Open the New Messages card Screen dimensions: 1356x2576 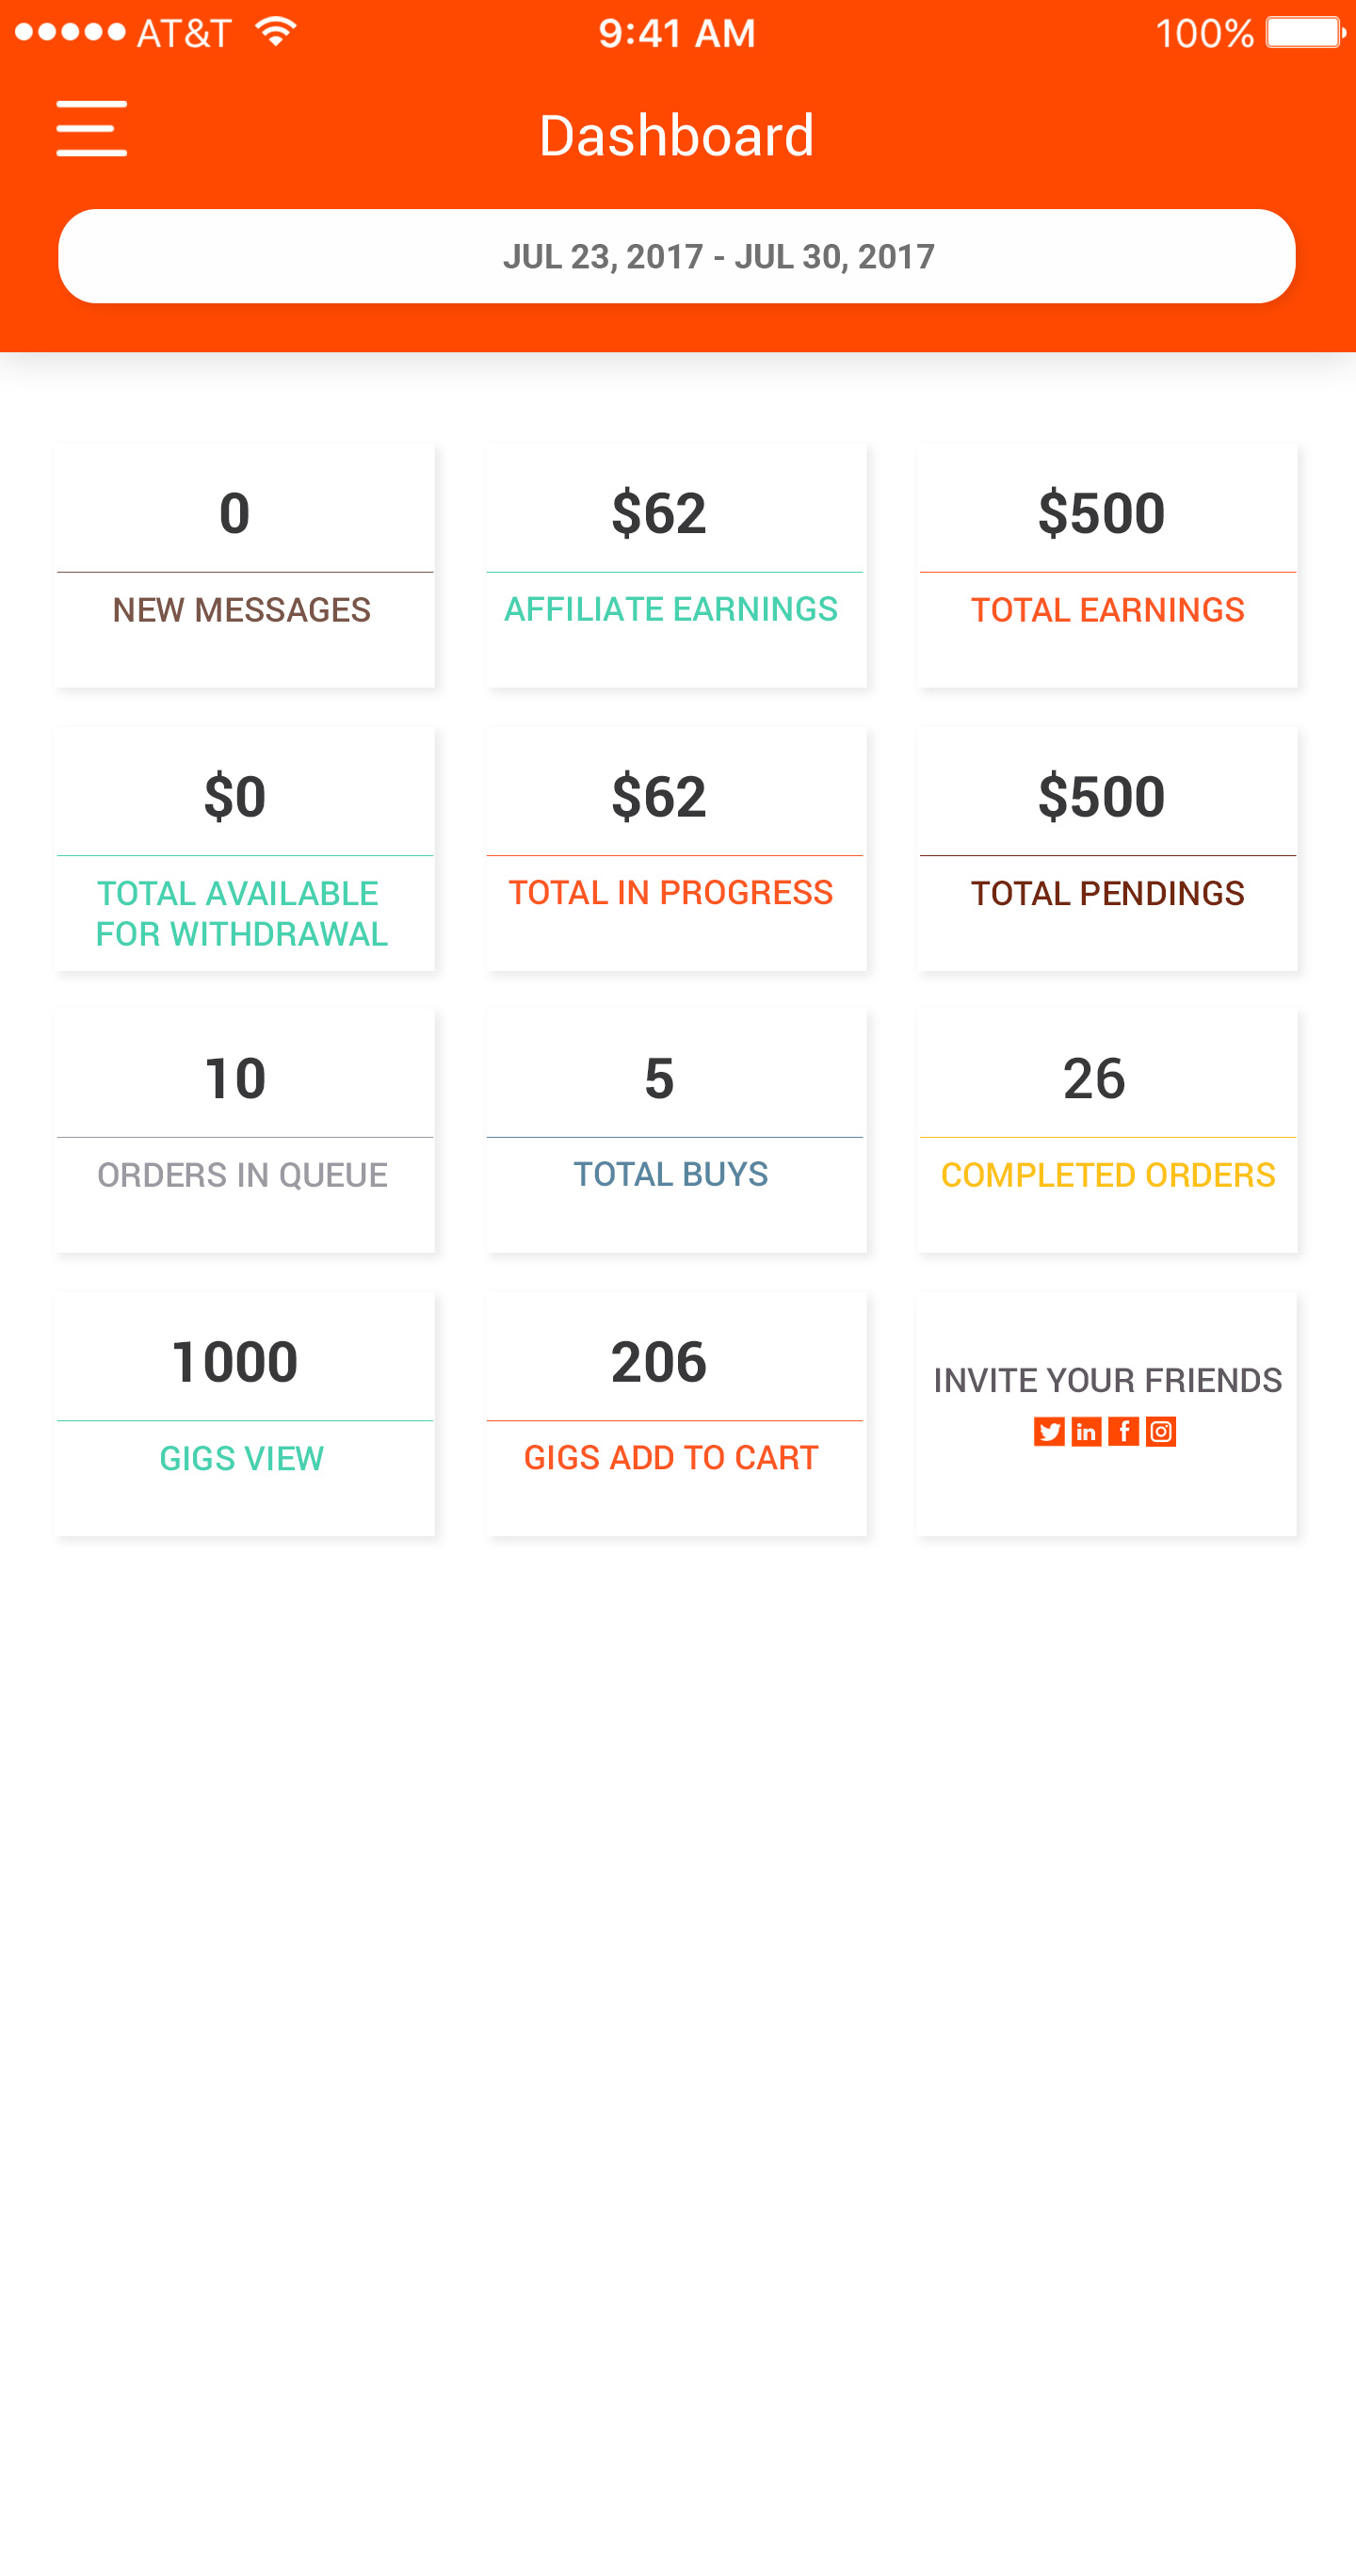(245, 565)
